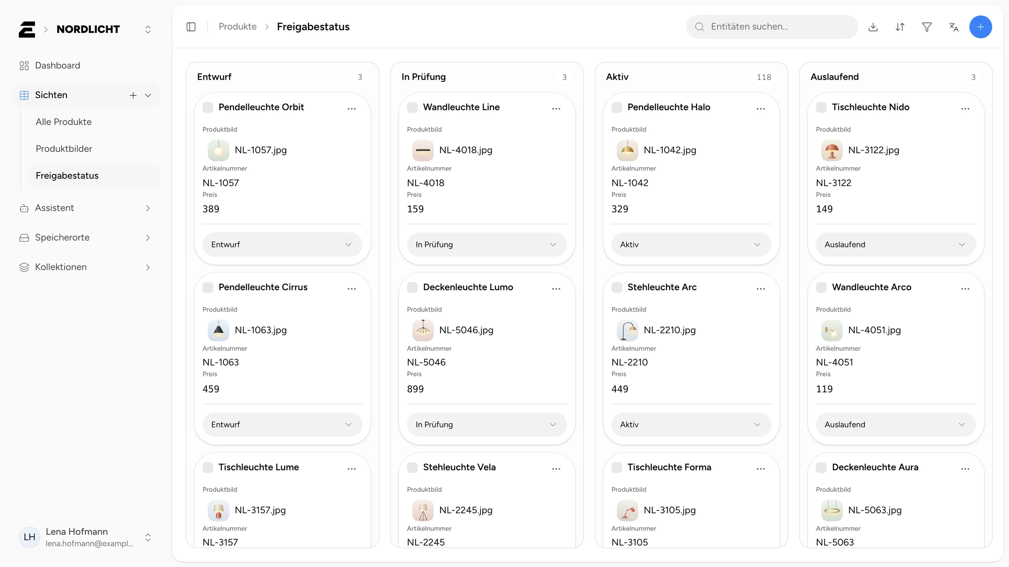Viewport: 1009px width, 567px height.
Task: Click the search magnifier icon
Action: (700, 27)
